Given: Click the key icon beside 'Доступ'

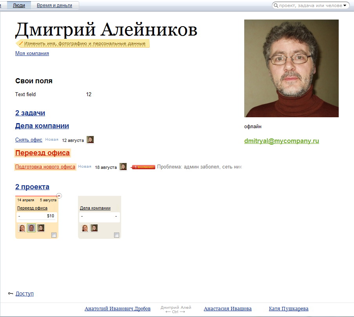Looking at the screenshot, I should point(11,294).
